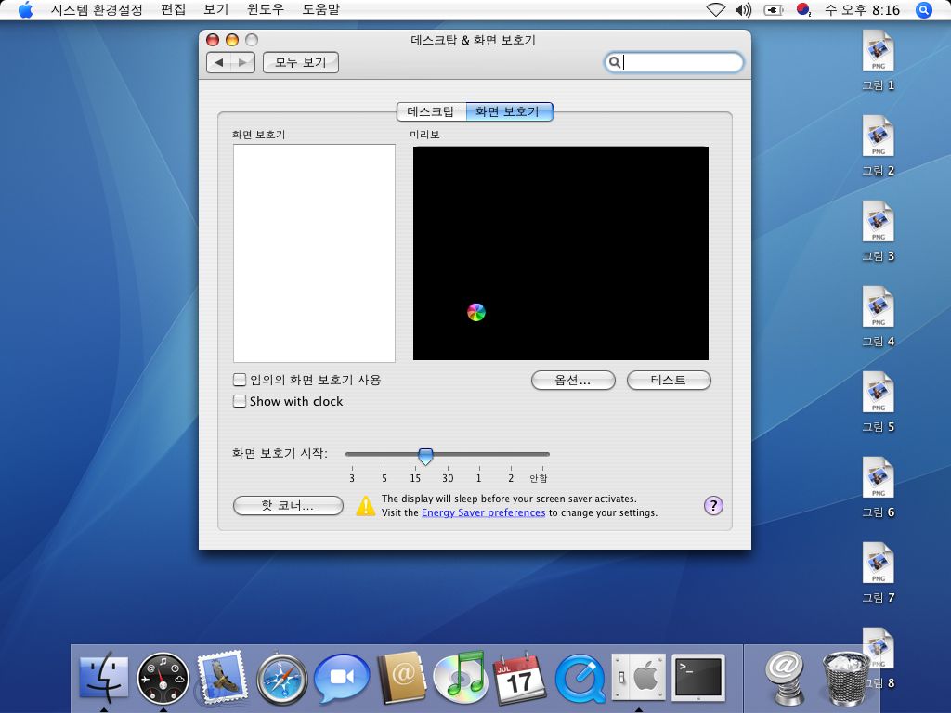Open Address Book from the dock

400,680
